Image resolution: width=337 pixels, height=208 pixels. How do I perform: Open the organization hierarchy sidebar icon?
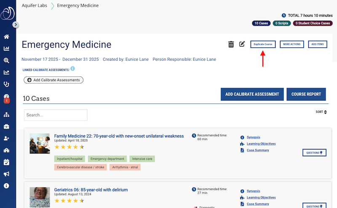(6, 115)
